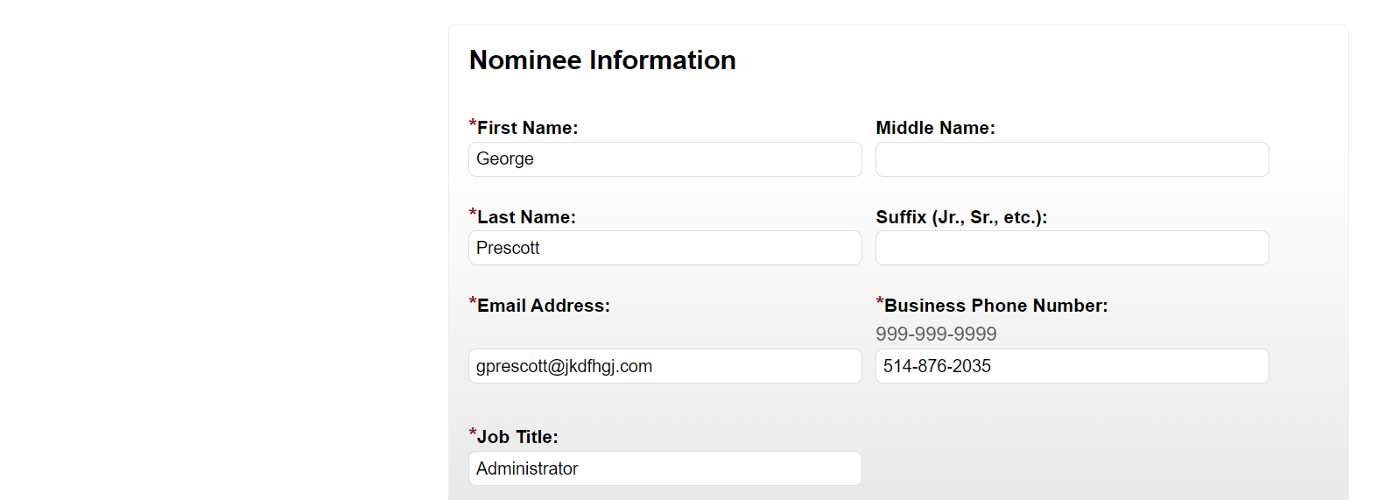Click the "Email Address:" label text

point(543,306)
